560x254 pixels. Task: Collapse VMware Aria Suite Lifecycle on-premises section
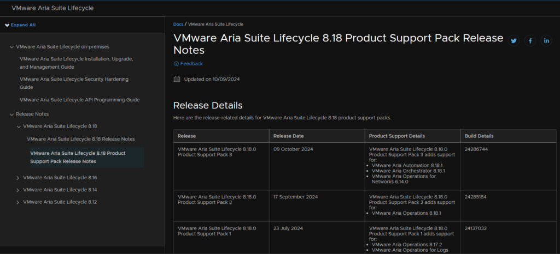[x=12, y=46]
